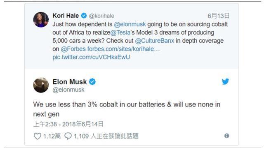
Task: Like the tweet with heart icon
Action: point(38,136)
